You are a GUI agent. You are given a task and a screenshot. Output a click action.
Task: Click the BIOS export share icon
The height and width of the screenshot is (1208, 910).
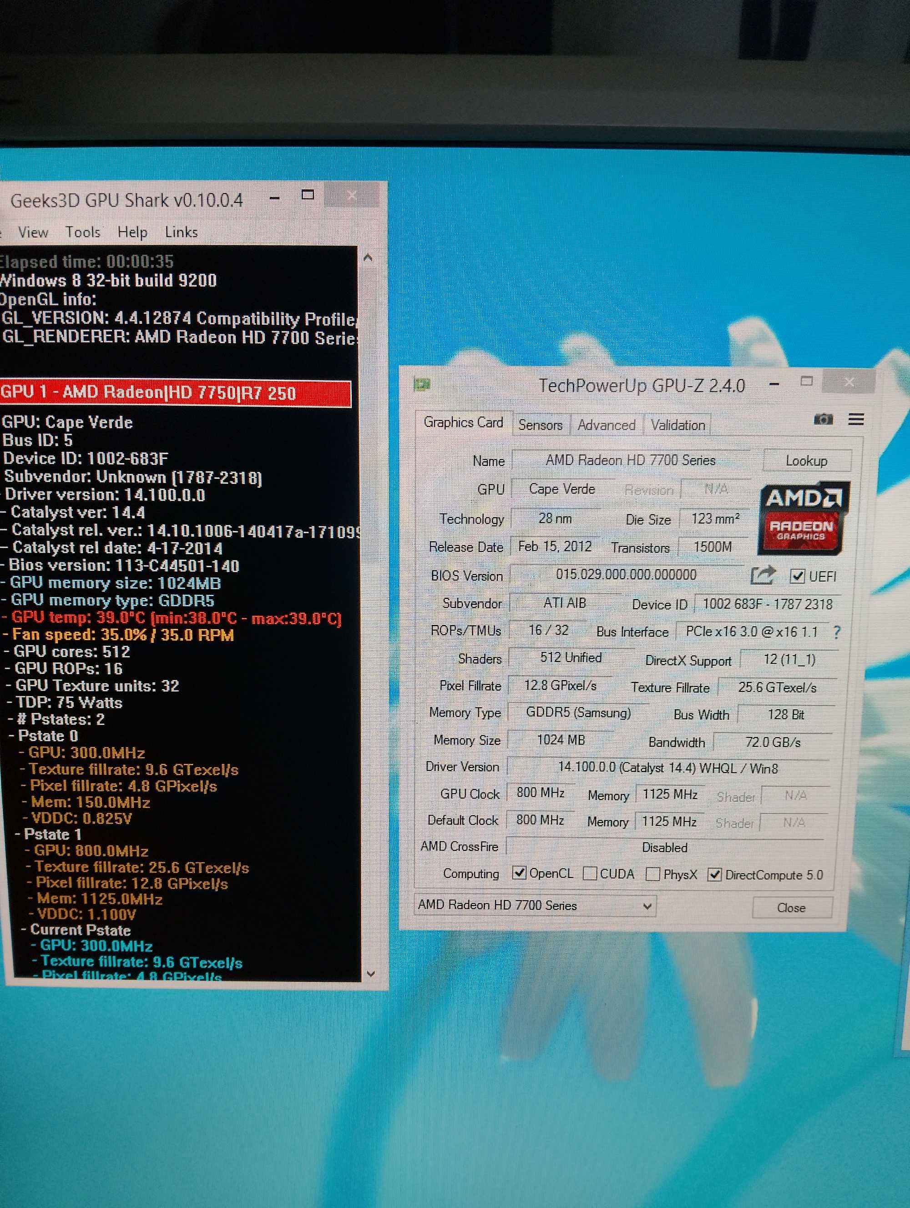point(763,575)
